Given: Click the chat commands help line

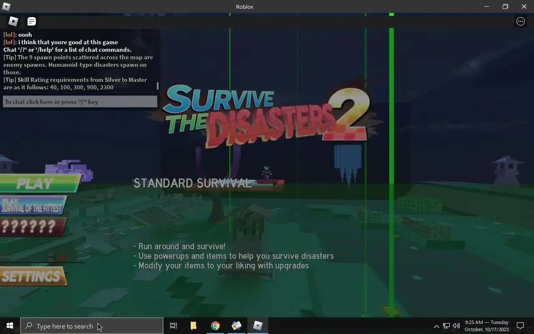Looking at the screenshot, I should tap(67, 50).
